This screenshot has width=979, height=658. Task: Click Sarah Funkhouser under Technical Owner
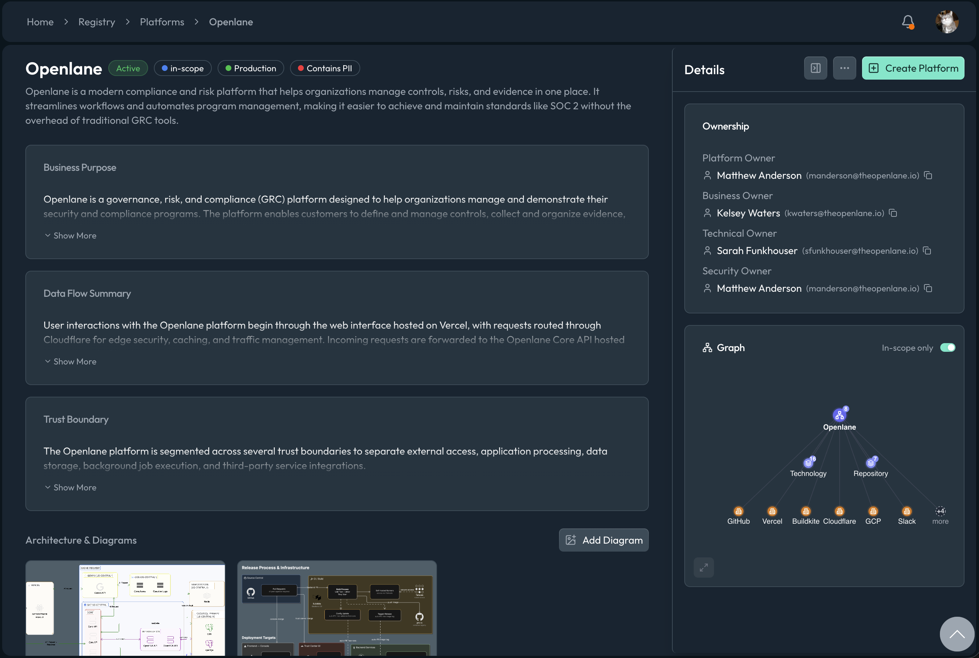coord(757,250)
